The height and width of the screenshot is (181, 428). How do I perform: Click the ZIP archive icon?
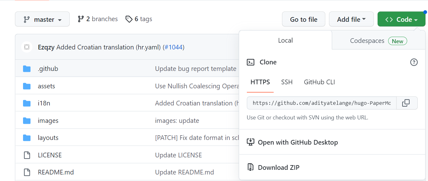coord(251,167)
